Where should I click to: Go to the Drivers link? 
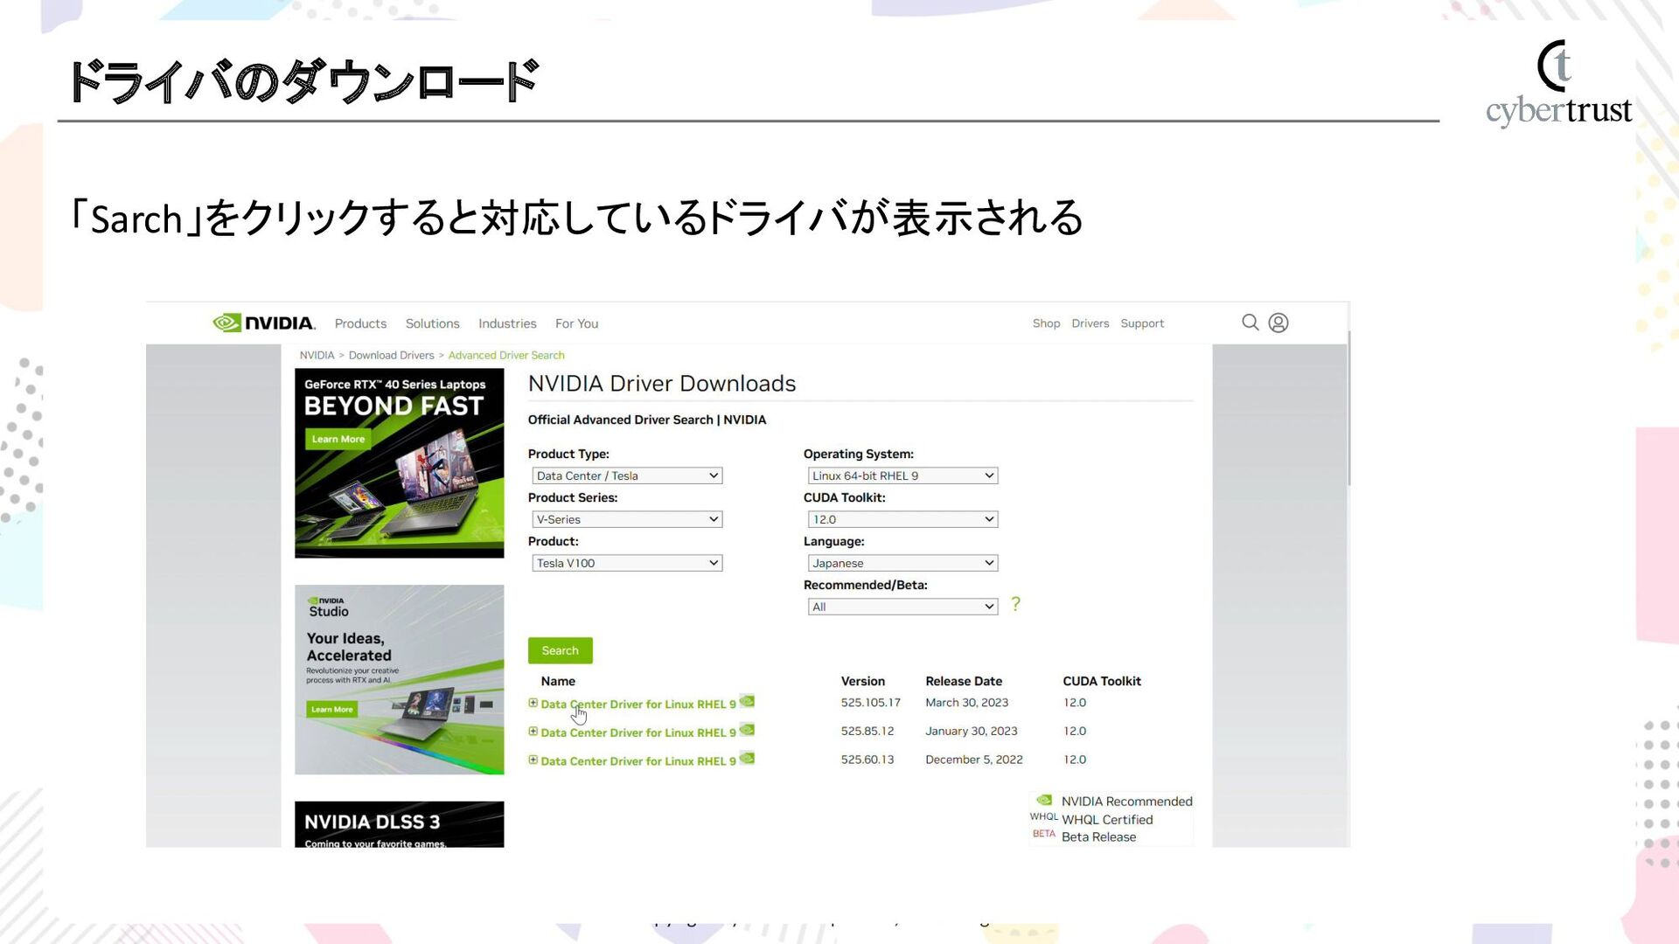(1090, 323)
